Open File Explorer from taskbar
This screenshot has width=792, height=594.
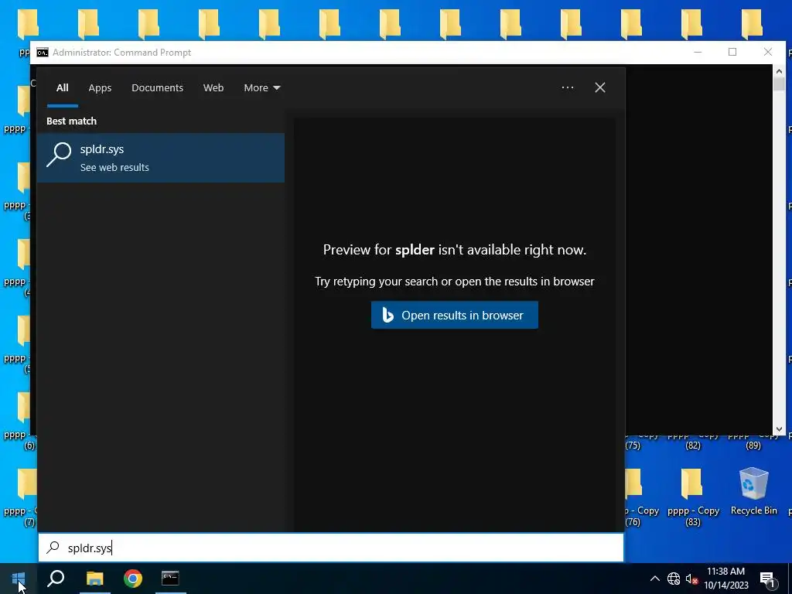pyautogui.click(x=94, y=579)
